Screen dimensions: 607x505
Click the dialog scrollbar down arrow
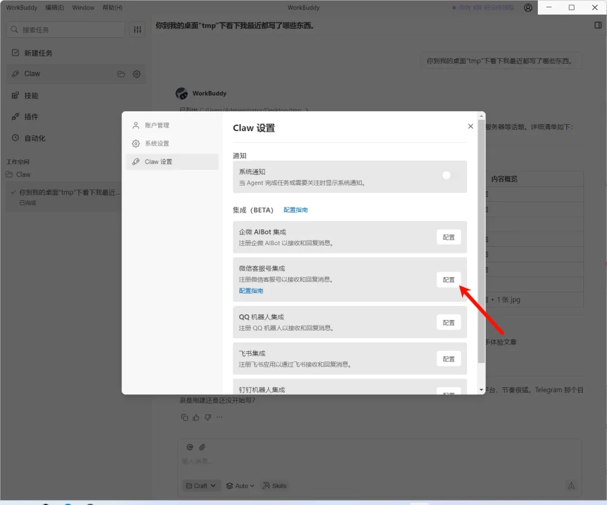click(481, 390)
